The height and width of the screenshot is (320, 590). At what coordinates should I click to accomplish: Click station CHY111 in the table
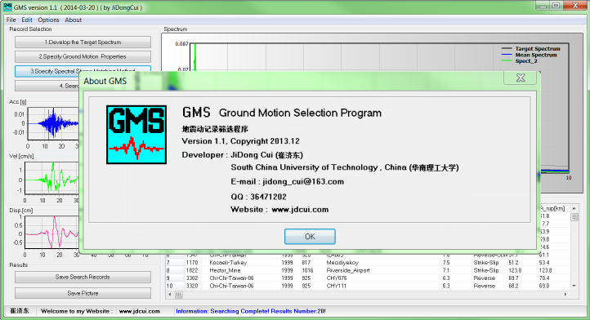coord(337,287)
